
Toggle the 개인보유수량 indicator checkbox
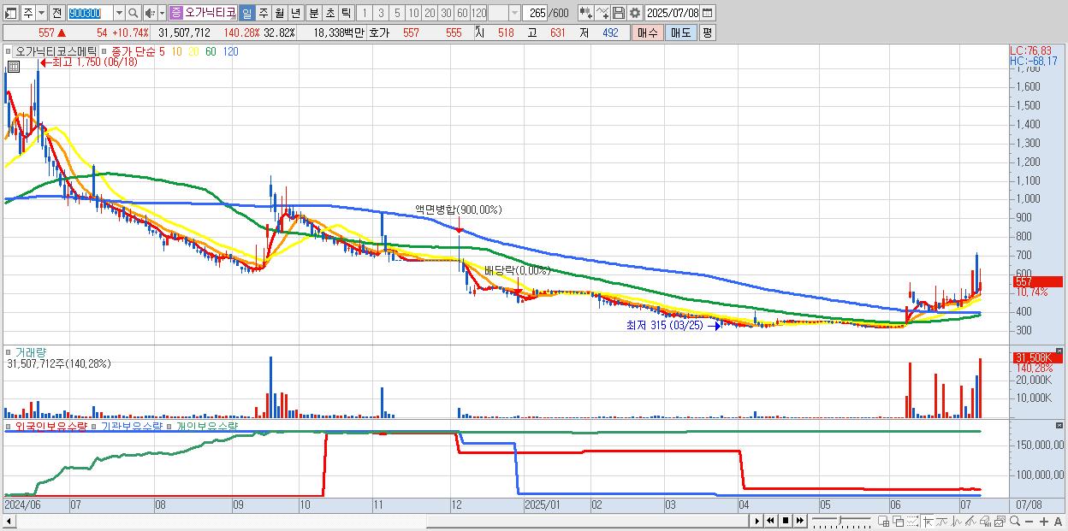170,426
